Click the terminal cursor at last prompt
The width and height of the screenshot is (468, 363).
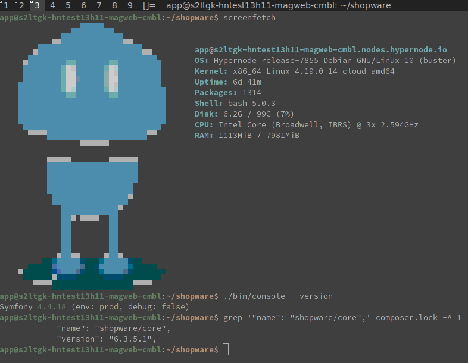point(226,349)
